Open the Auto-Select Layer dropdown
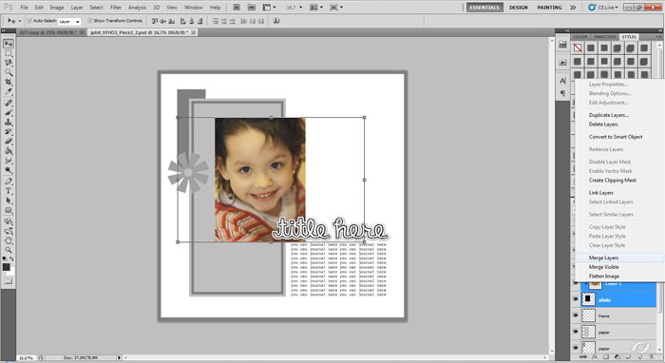Screen dimensions: 665x363 pos(69,21)
